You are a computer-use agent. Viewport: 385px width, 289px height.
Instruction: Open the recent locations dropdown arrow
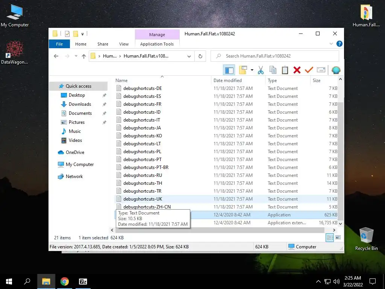[76, 56]
